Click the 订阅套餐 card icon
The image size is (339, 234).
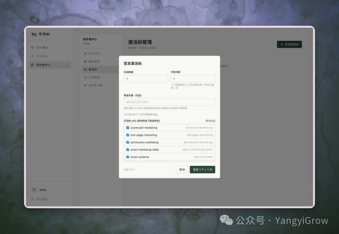[85, 77]
